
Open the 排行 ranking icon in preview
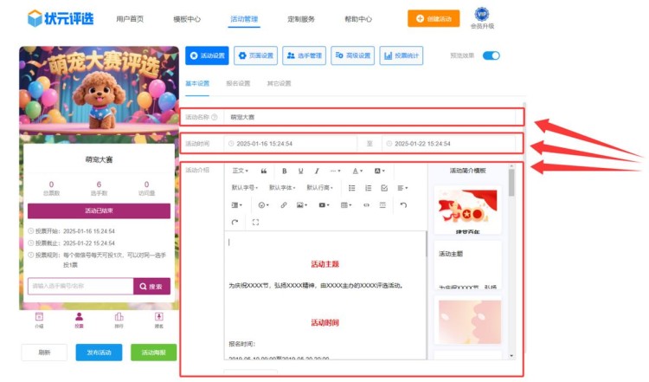tap(119, 320)
